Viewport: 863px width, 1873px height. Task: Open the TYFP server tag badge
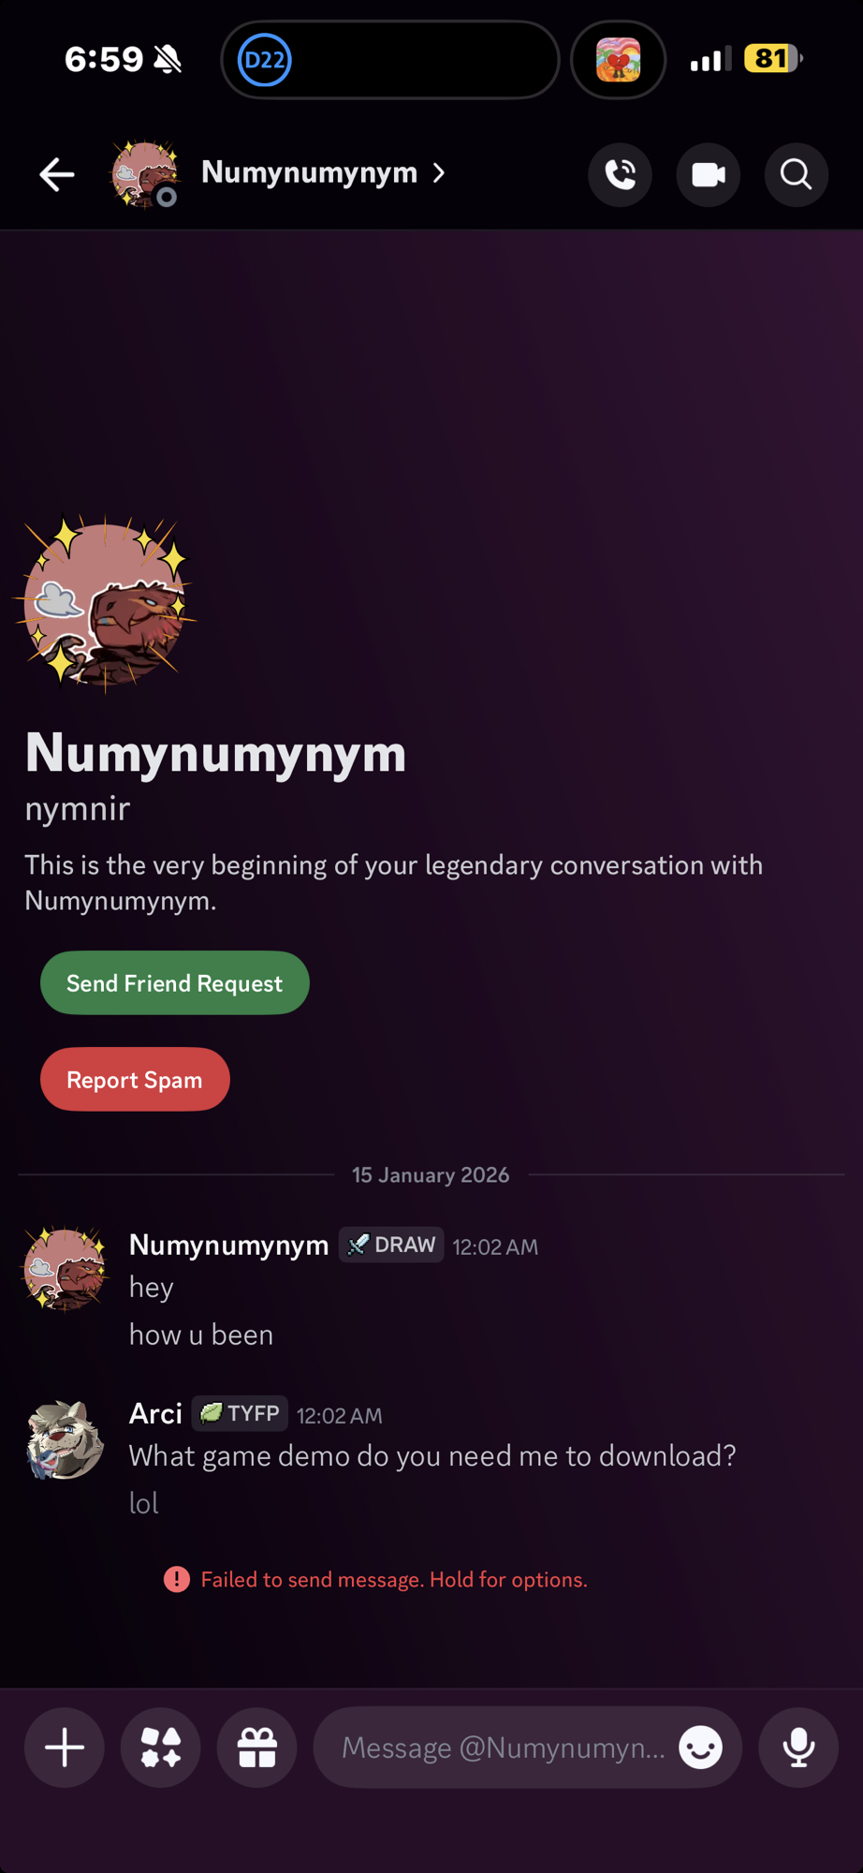click(240, 1413)
